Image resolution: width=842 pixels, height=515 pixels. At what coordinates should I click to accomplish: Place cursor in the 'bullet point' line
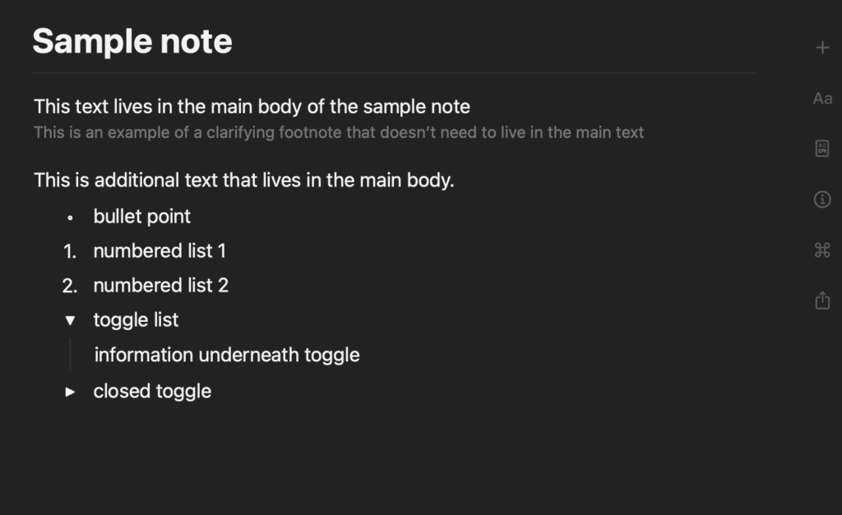[141, 216]
